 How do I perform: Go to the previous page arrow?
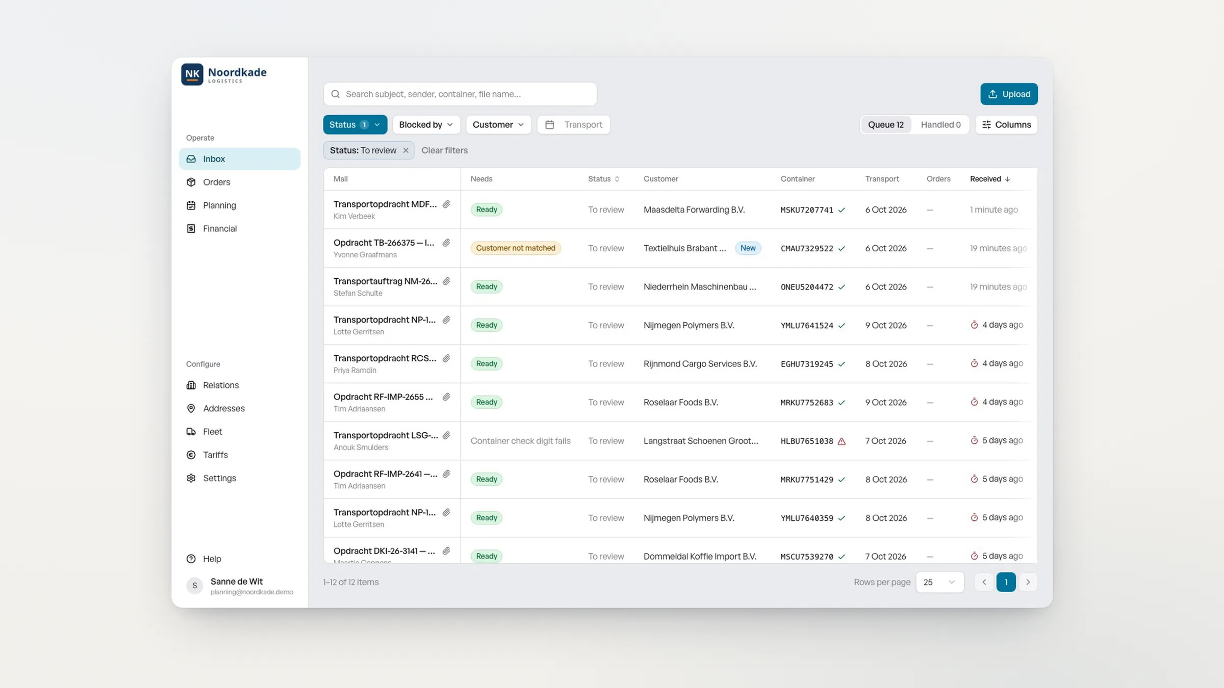(984, 582)
